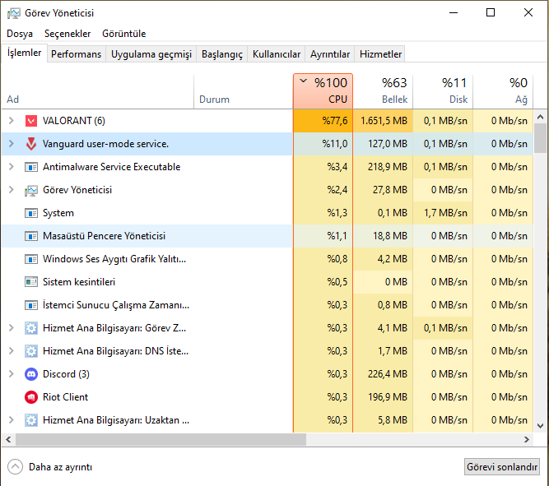Image resolution: width=549 pixels, height=486 pixels.
Task: Sort by the Durum column header
Action: pos(243,91)
